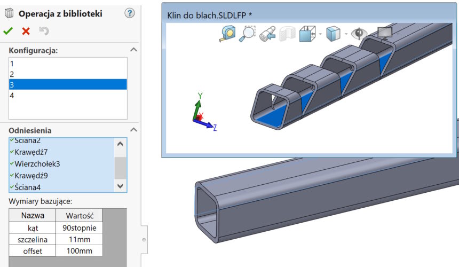Open help for Operacja z biblioteki
This screenshot has width=459, height=267.
tap(130, 13)
